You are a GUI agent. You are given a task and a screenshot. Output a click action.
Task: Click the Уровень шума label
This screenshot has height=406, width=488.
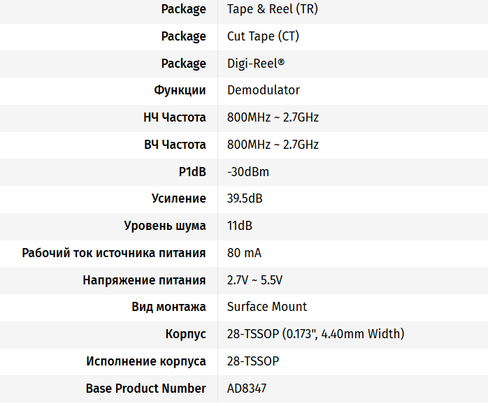165,226
